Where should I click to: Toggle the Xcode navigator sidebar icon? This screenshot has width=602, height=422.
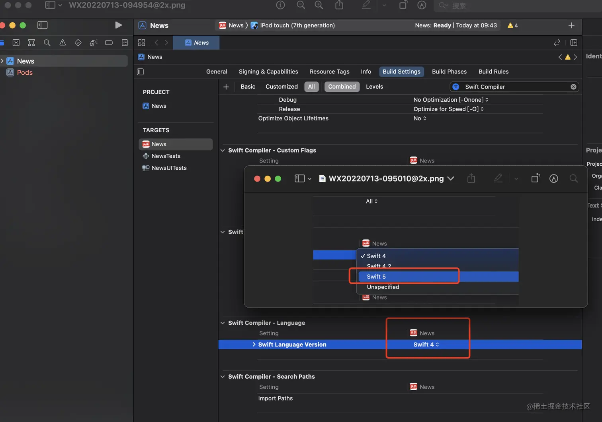[x=42, y=25]
